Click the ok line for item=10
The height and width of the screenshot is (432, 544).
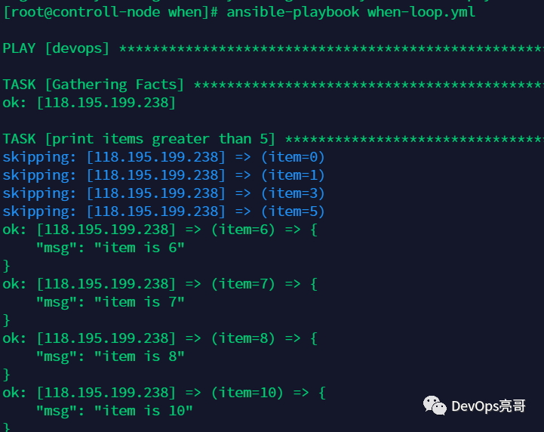click(163, 393)
